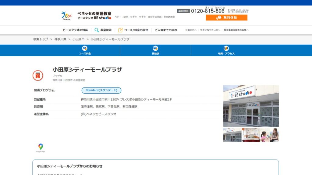Click the 教室住所 label
Viewport: 312px width, 175px height.
pyautogui.click(x=40, y=99)
